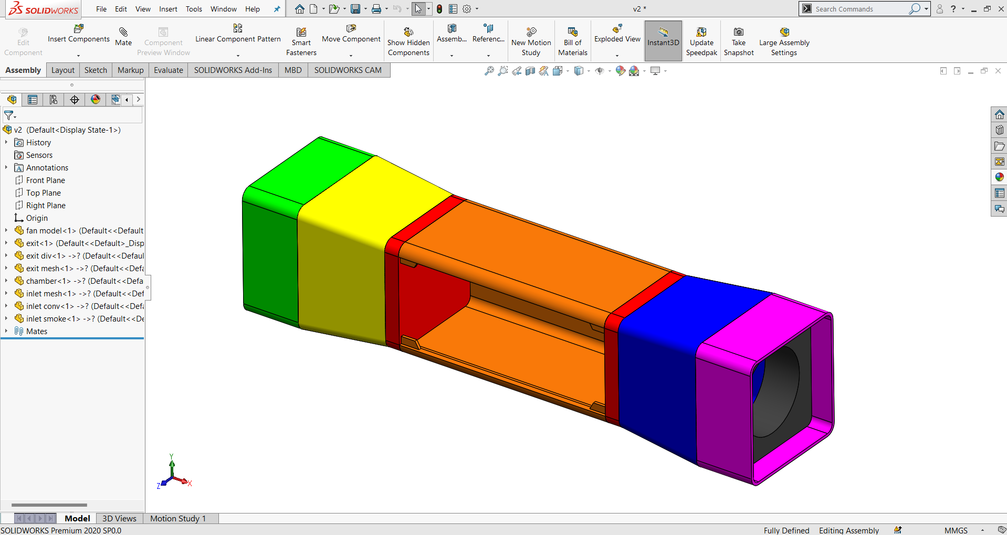The image size is (1007, 535).
Task: Open Insert Components dropdown arrow
Action: 78,55
